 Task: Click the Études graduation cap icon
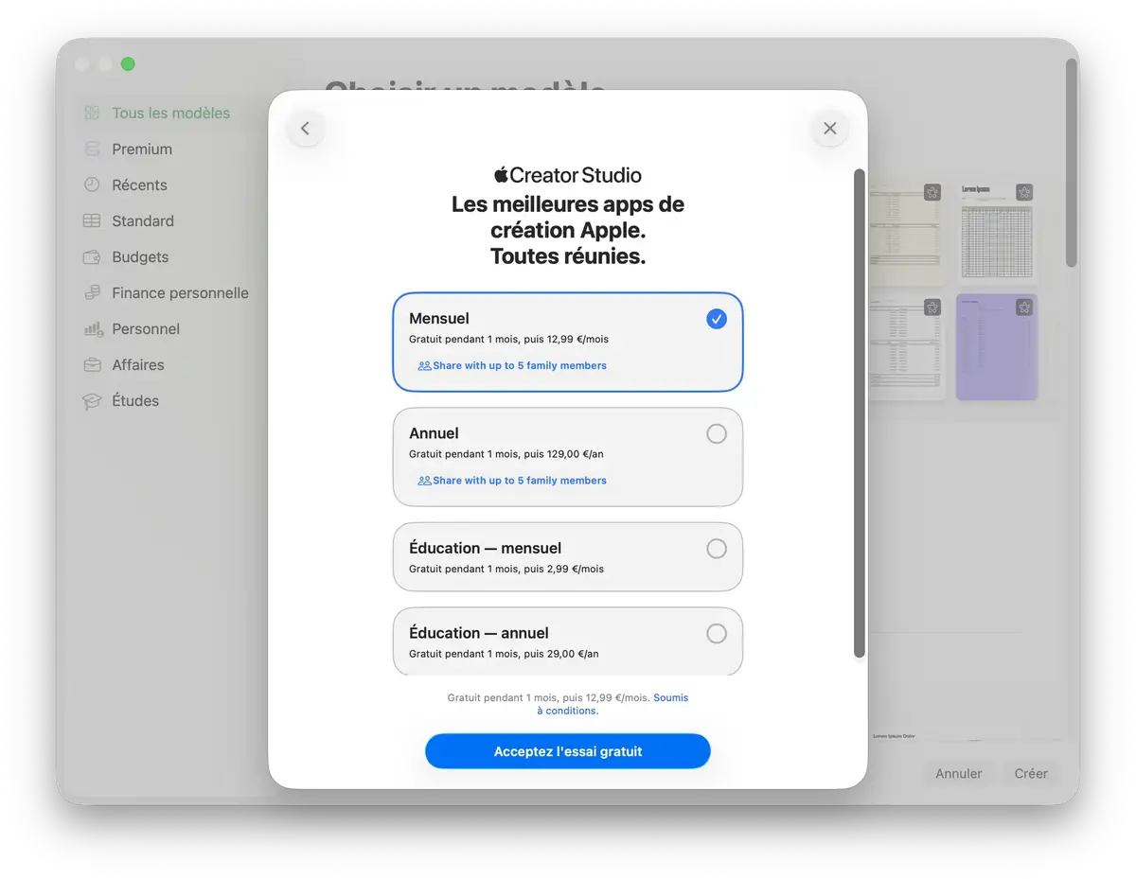tap(92, 401)
